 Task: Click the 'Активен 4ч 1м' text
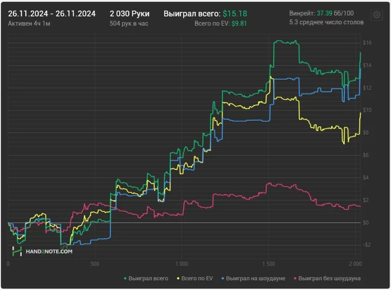[29, 23]
